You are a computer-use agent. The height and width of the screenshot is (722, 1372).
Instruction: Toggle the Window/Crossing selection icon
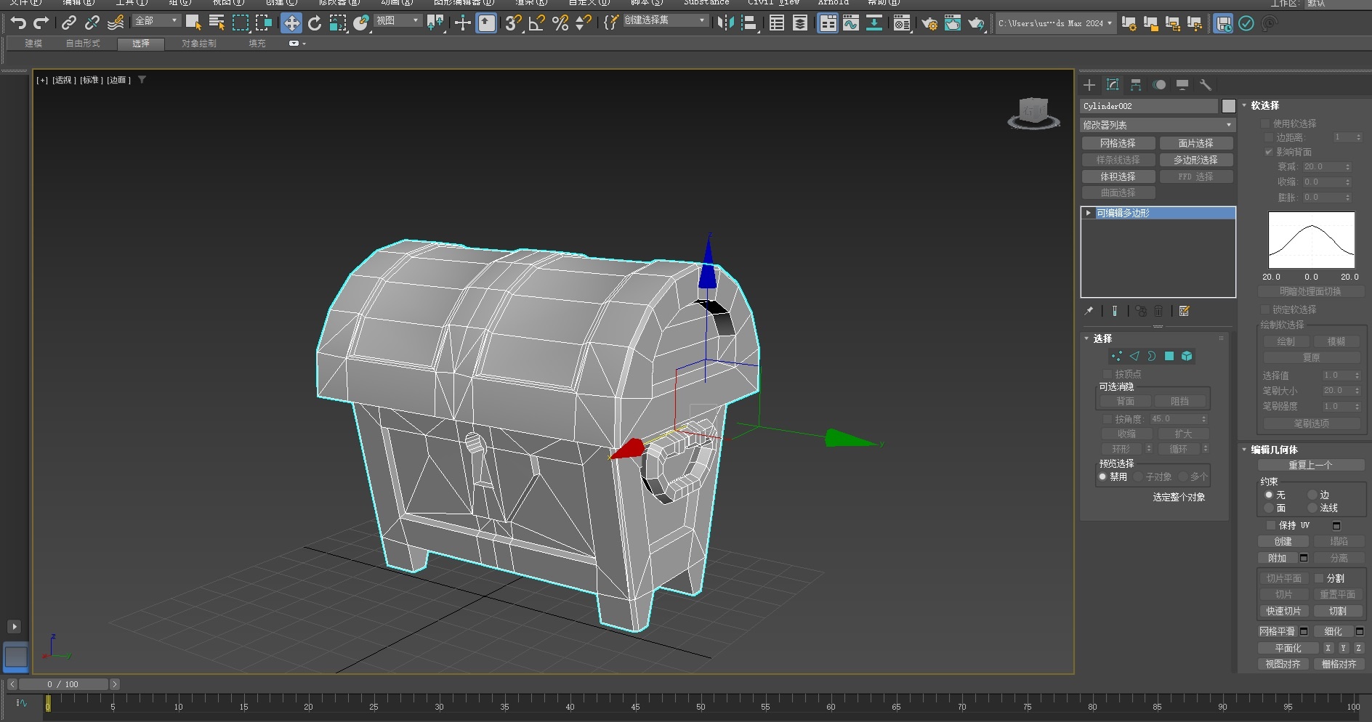[x=264, y=23]
